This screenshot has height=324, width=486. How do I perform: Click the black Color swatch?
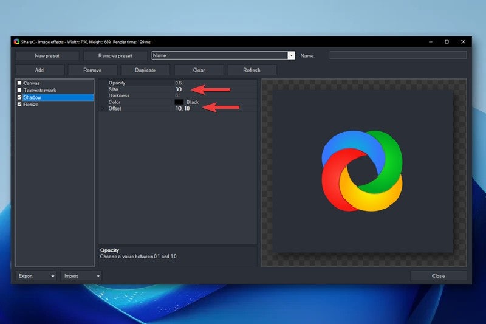click(179, 102)
